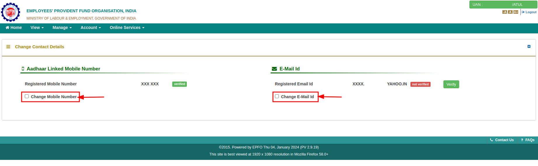Click the ©2015 Powered by EPFO text
The image size is (538, 166).
click(x=269, y=147)
